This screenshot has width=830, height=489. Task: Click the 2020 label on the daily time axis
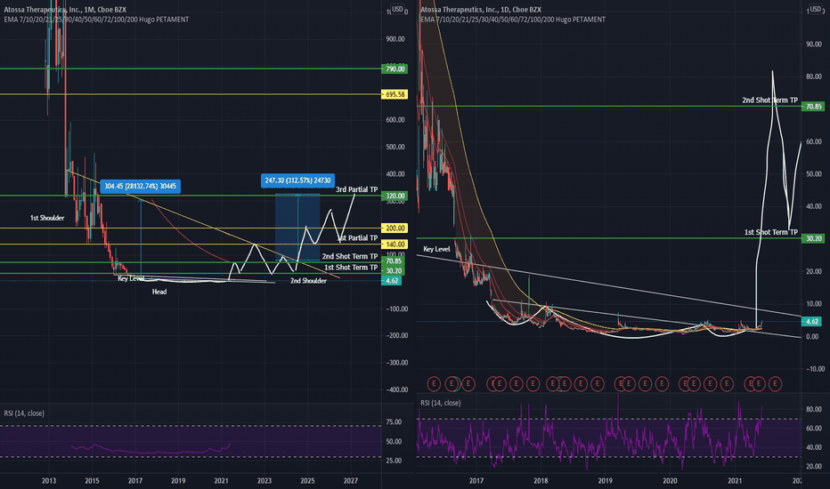click(670, 480)
